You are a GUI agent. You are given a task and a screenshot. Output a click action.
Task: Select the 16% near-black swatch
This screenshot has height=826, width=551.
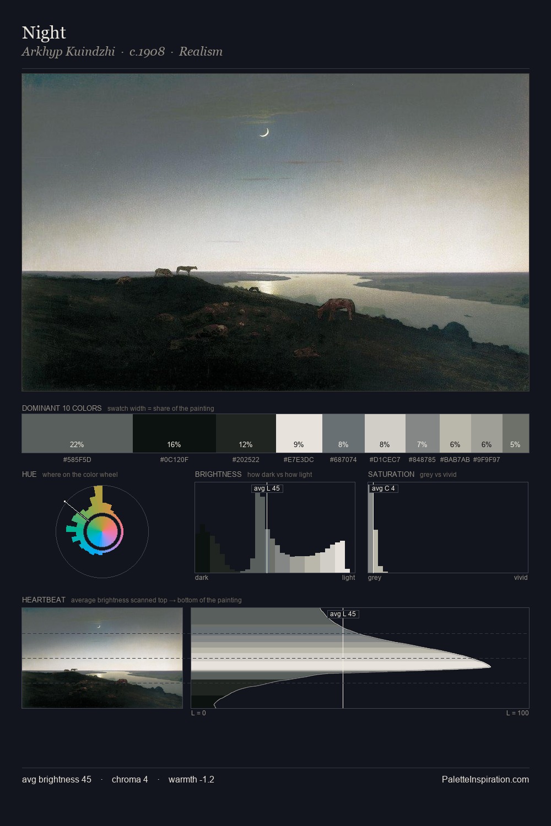click(x=174, y=433)
